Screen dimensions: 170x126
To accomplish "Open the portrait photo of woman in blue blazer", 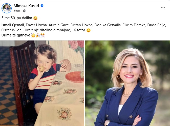I will (x=127, y=83).
